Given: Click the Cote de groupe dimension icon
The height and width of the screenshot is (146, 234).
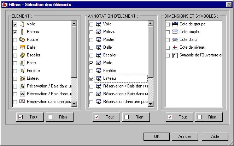Looking at the screenshot, I should point(175,24).
